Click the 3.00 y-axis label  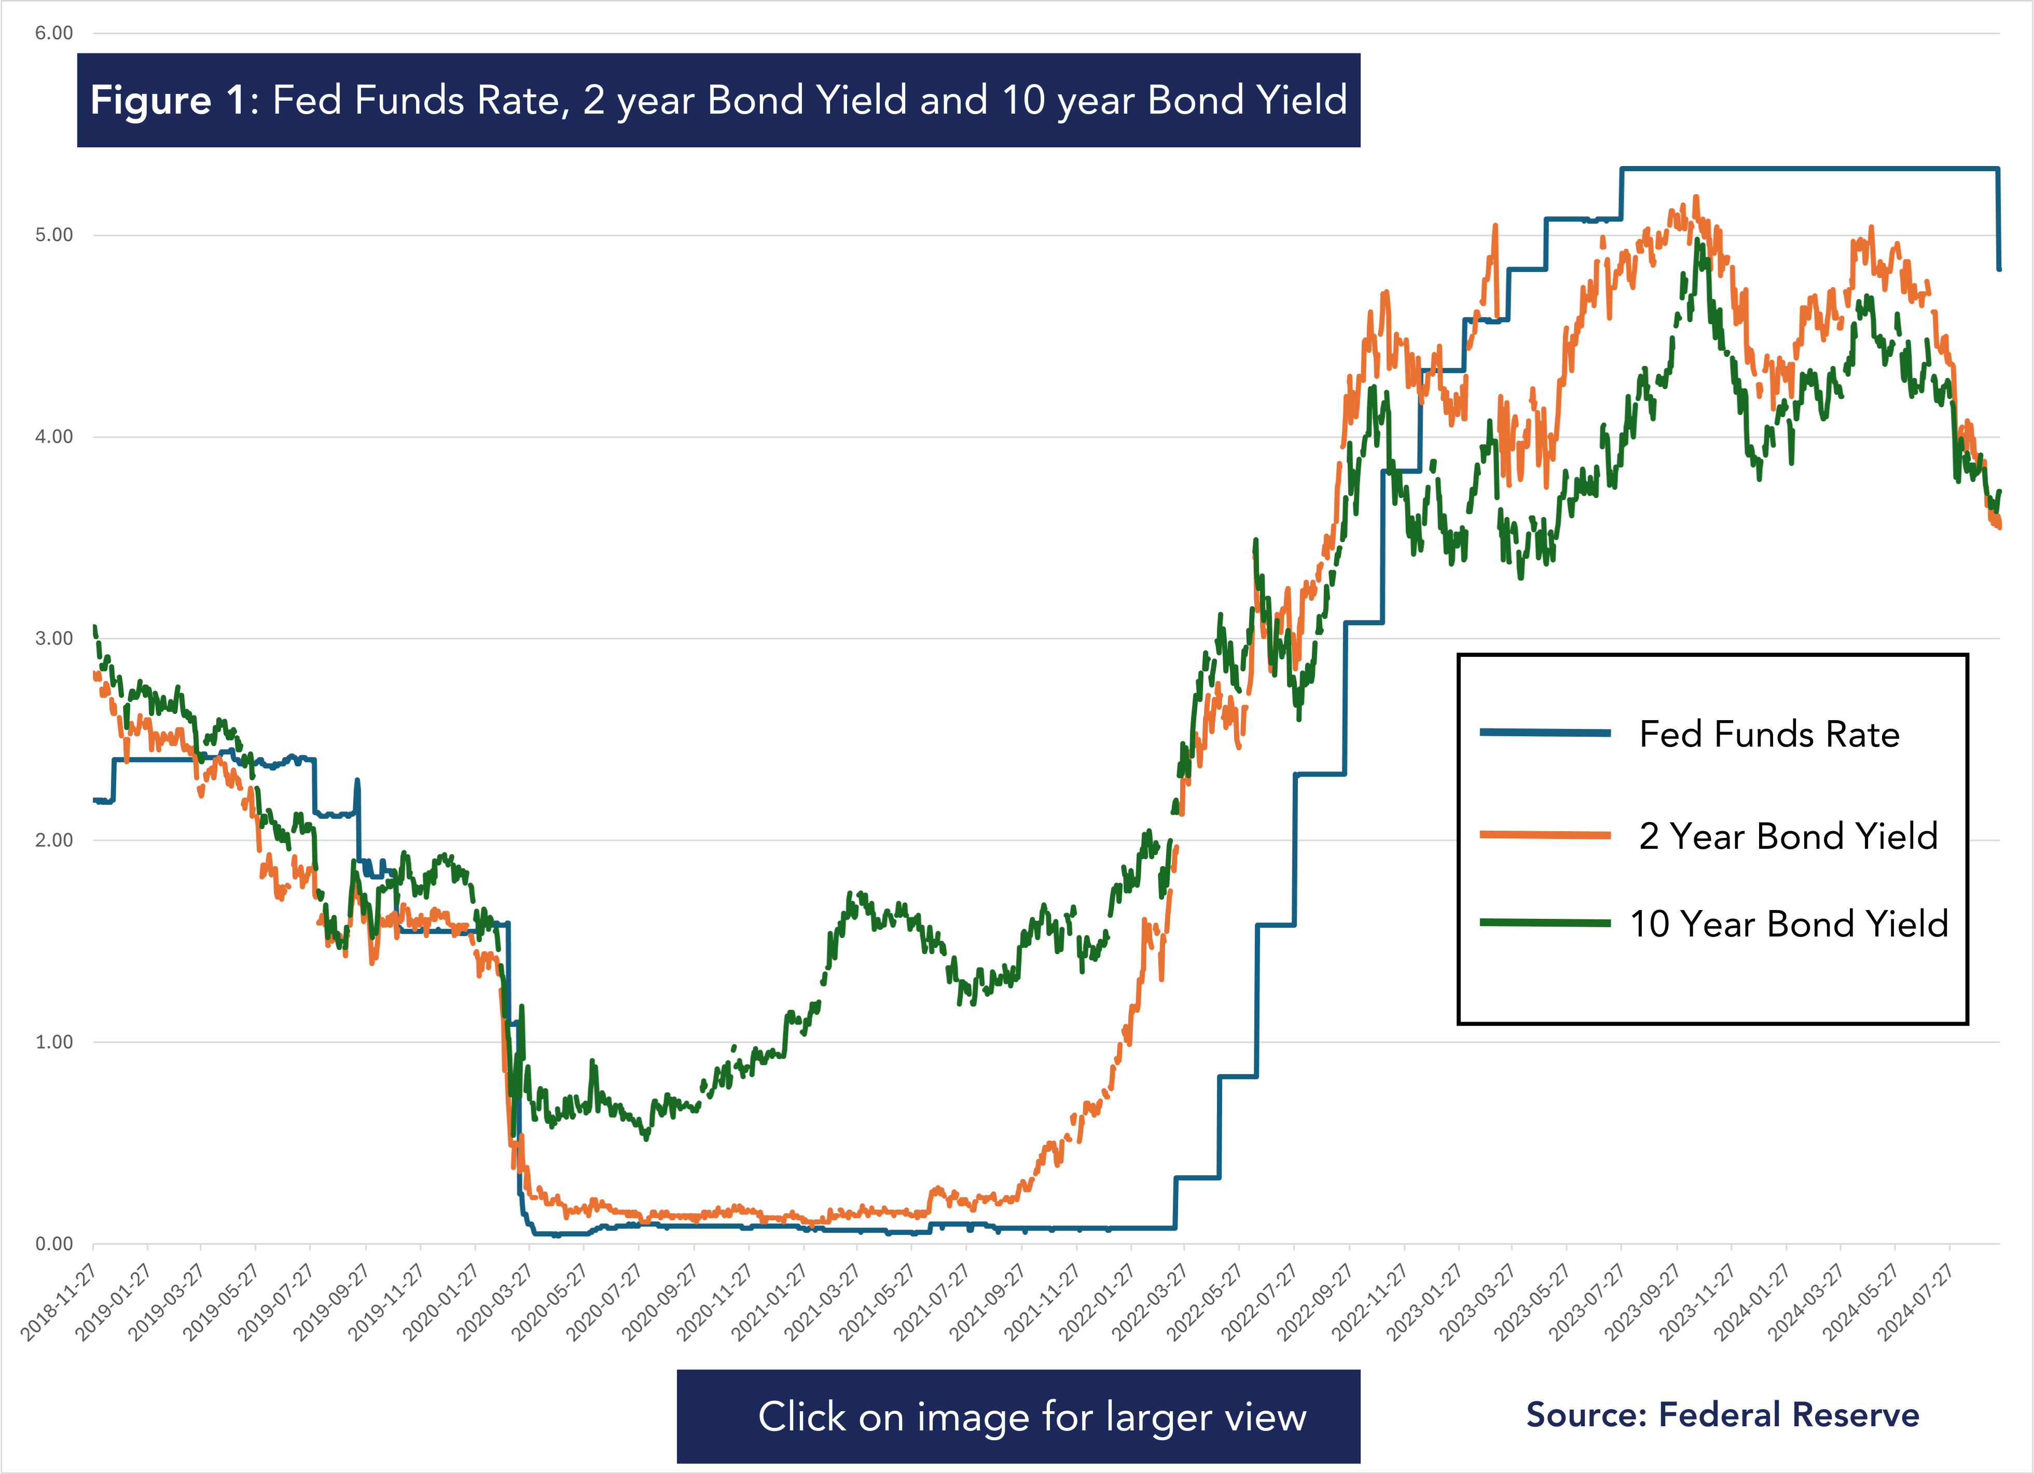tap(54, 639)
